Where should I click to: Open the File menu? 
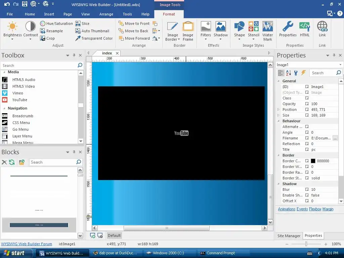[10, 14]
